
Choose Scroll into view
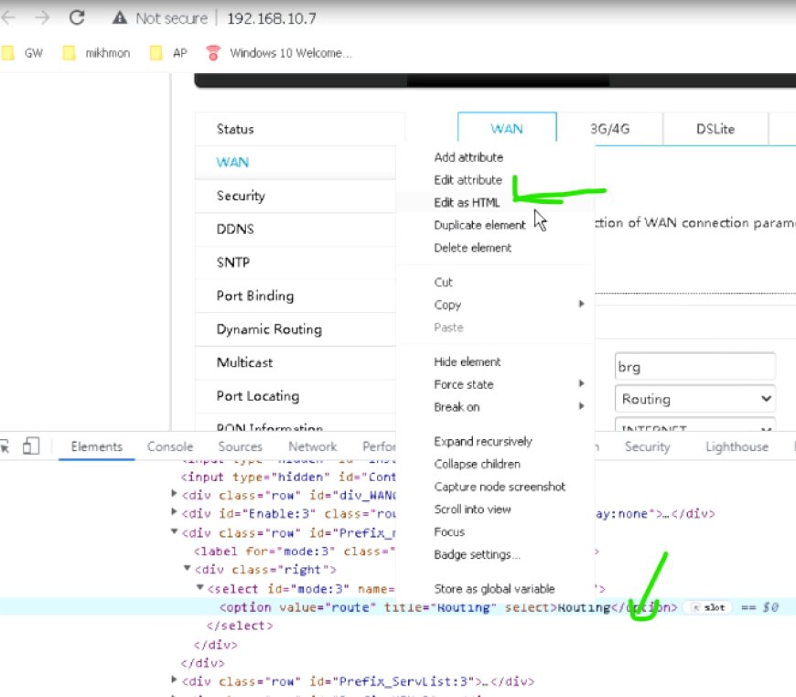pos(495,509)
